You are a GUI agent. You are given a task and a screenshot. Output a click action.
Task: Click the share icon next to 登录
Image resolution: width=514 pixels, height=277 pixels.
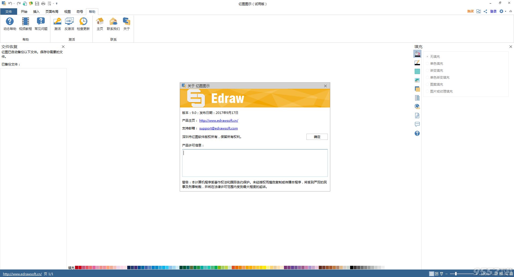[x=485, y=11]
